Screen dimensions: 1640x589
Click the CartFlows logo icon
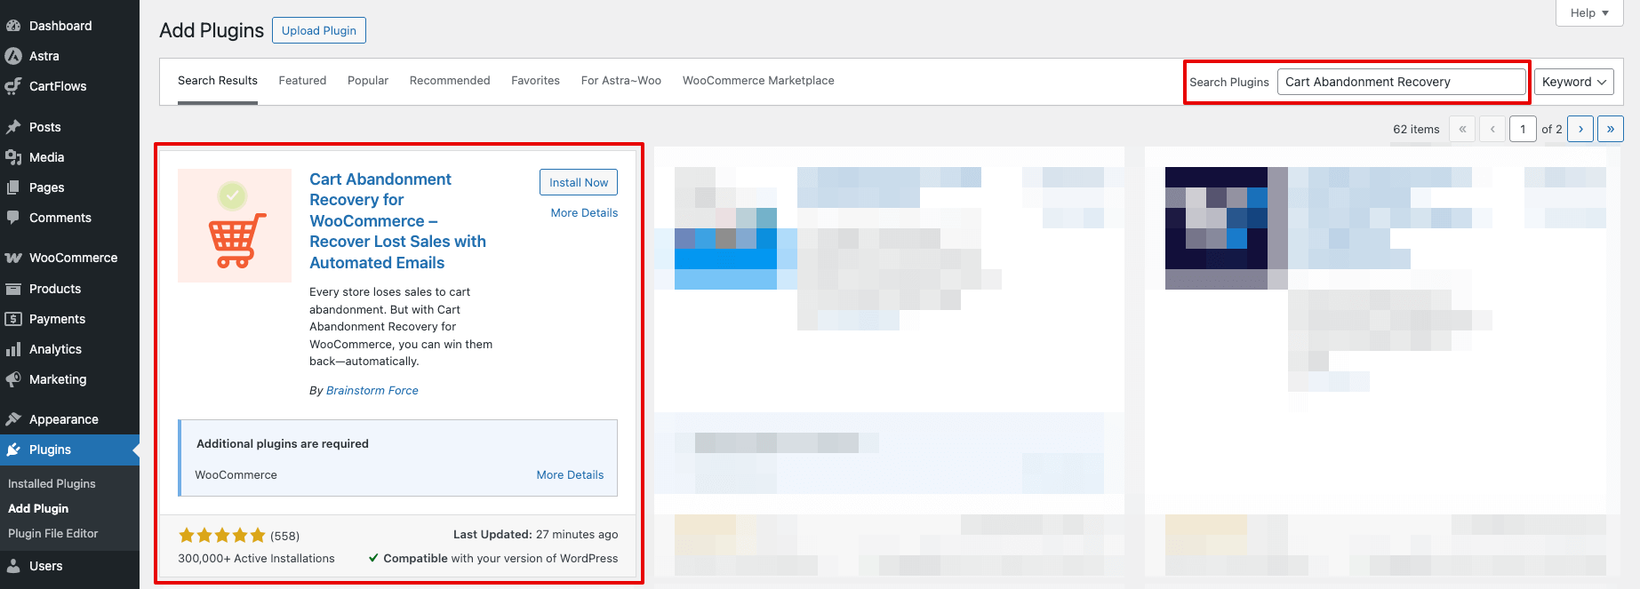pos(13,86)
